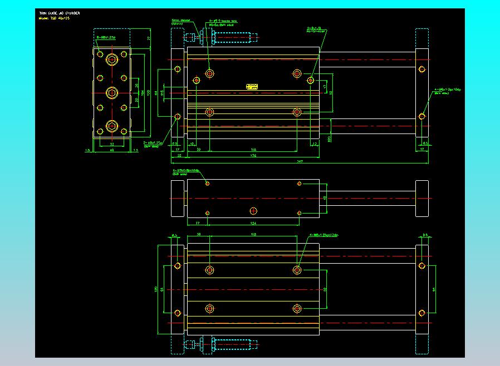
Task: Select the bottom large port in end view
Action: point(111,126)
